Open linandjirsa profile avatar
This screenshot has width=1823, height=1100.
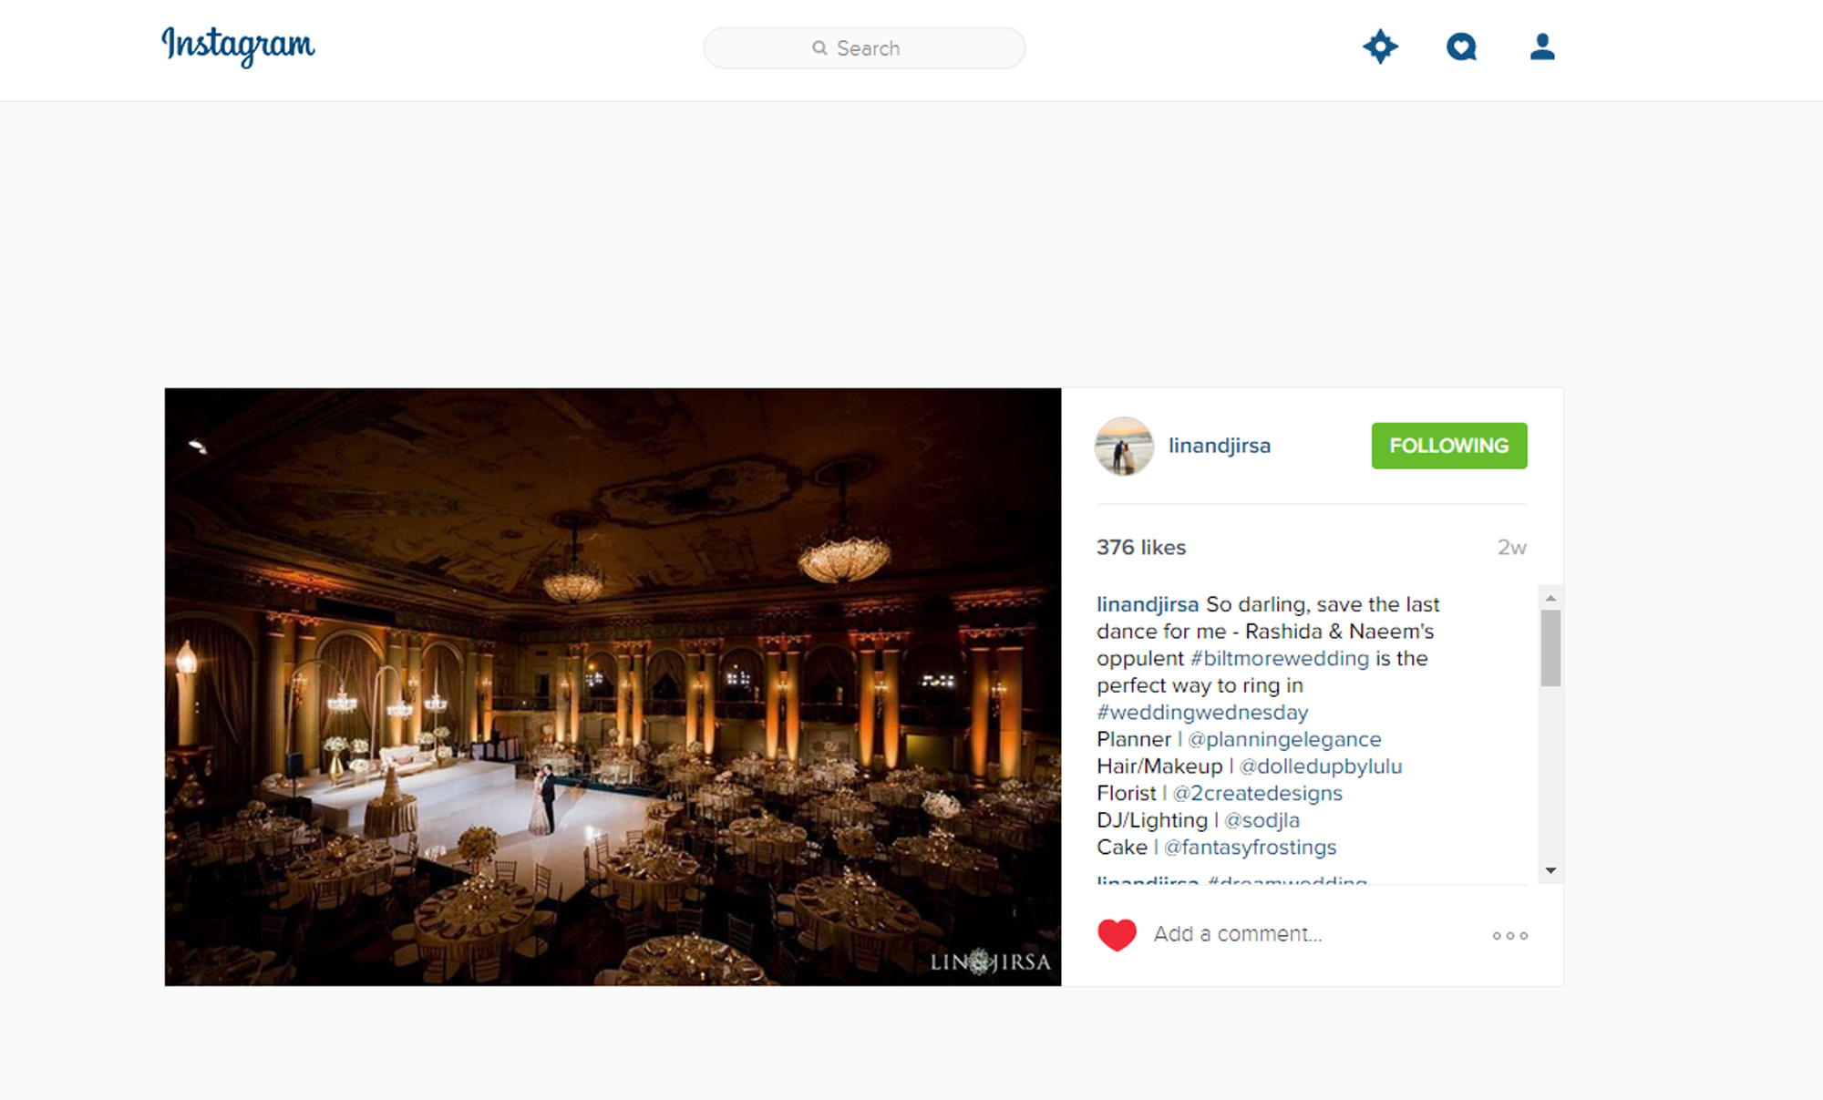[1124, 446]
